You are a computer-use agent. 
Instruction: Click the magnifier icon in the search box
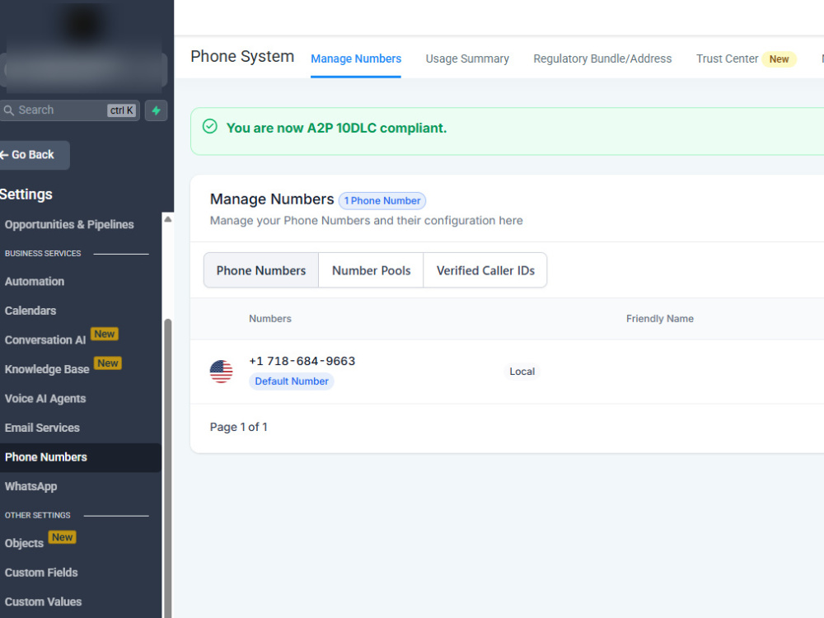point(9,110)
